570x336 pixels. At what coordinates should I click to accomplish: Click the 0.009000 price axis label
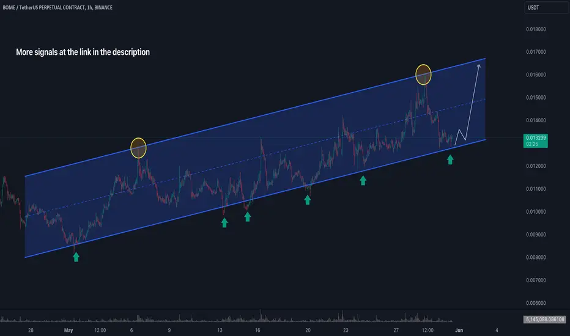(x=536, y=235)
